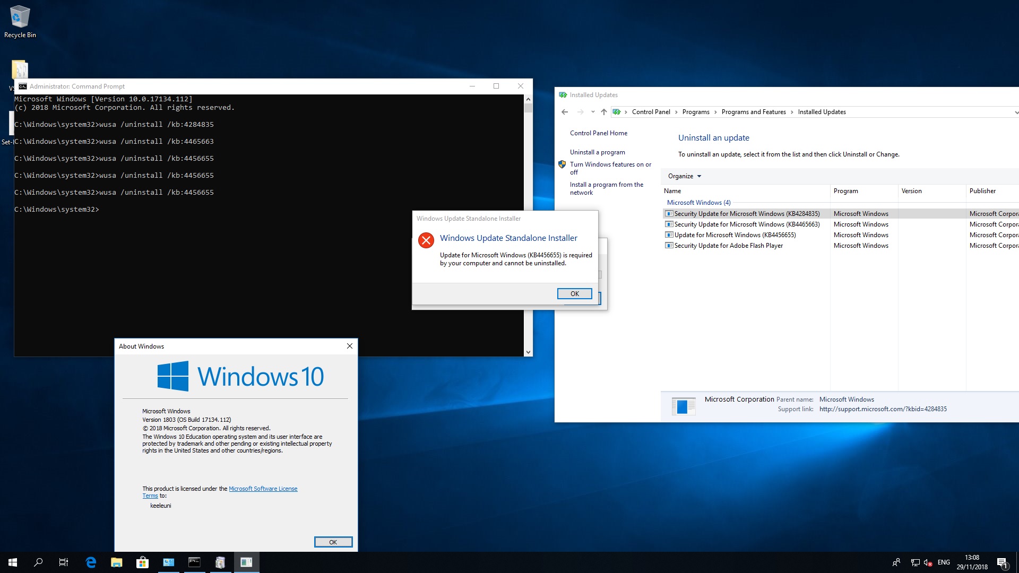Click the muted volume tray icon
This screenshot has width=1019, height=573.
click(928, 562)
